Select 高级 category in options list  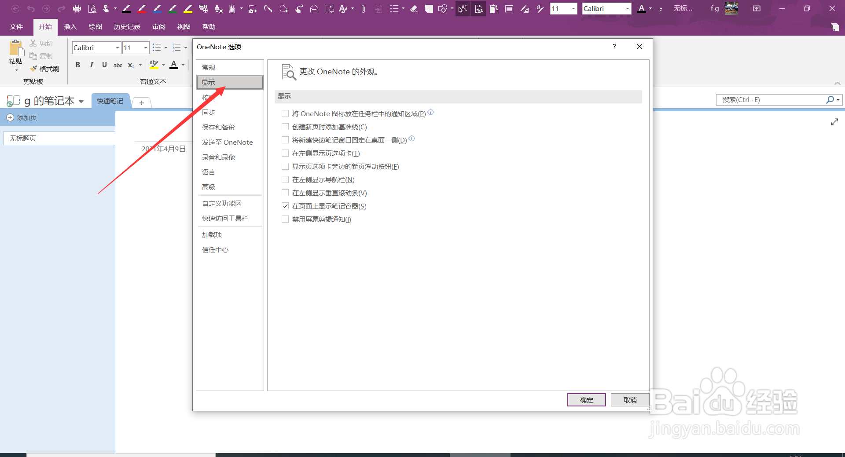[x=230, y=187]
